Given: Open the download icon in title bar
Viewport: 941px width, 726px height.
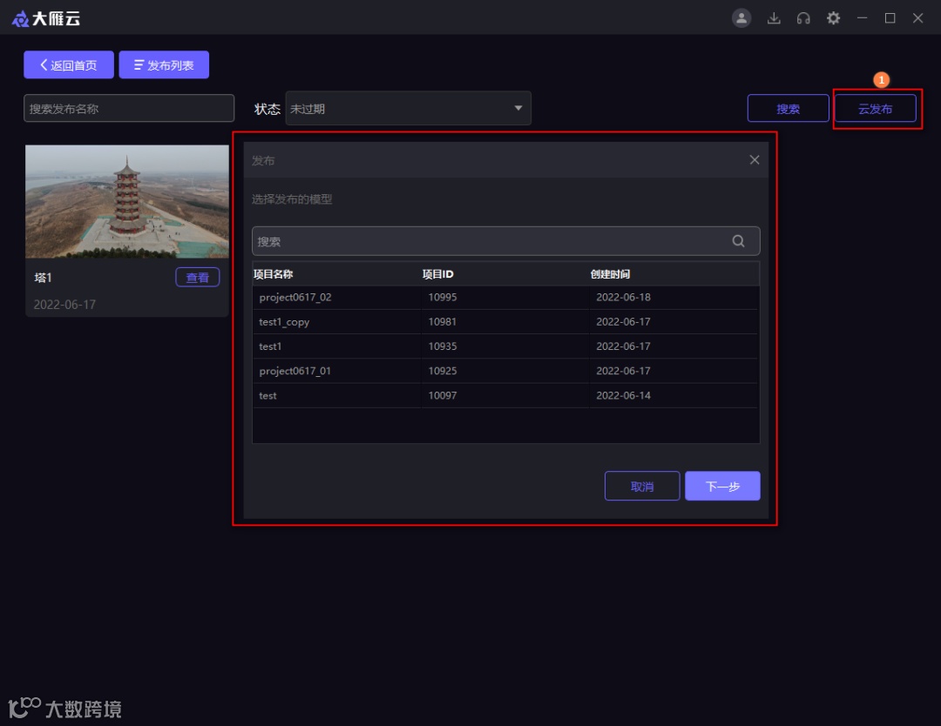Looking at the screenshot, I should [x=774, y=18].
